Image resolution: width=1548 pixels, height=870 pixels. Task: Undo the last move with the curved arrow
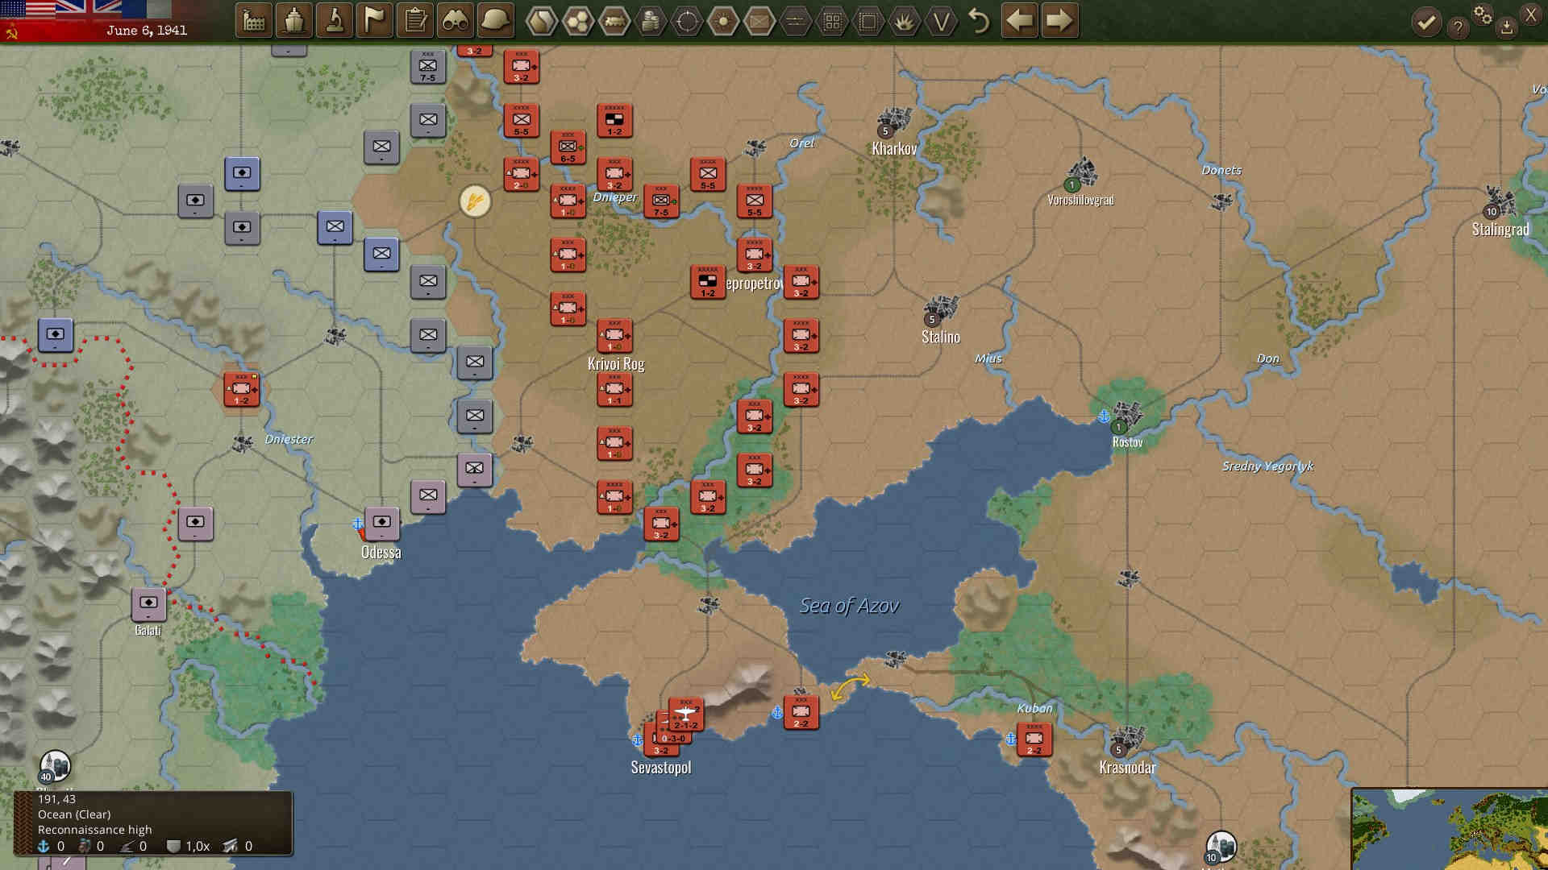(980, 20)
